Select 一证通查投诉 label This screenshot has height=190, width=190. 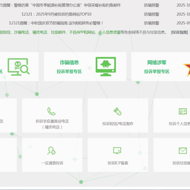52,163
